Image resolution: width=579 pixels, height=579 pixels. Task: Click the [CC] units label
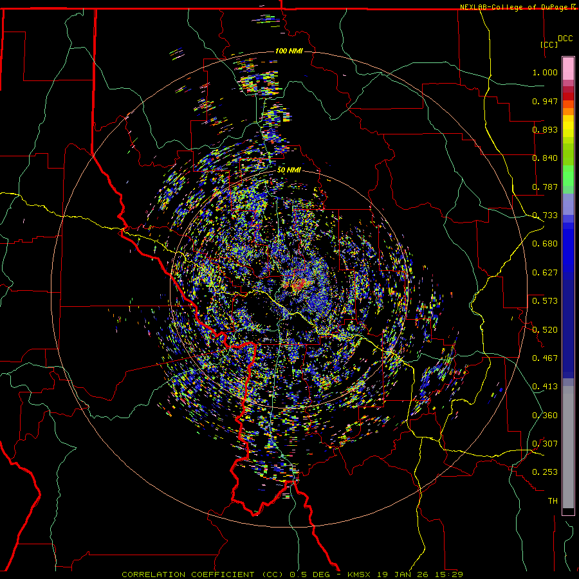pos(549,44)
